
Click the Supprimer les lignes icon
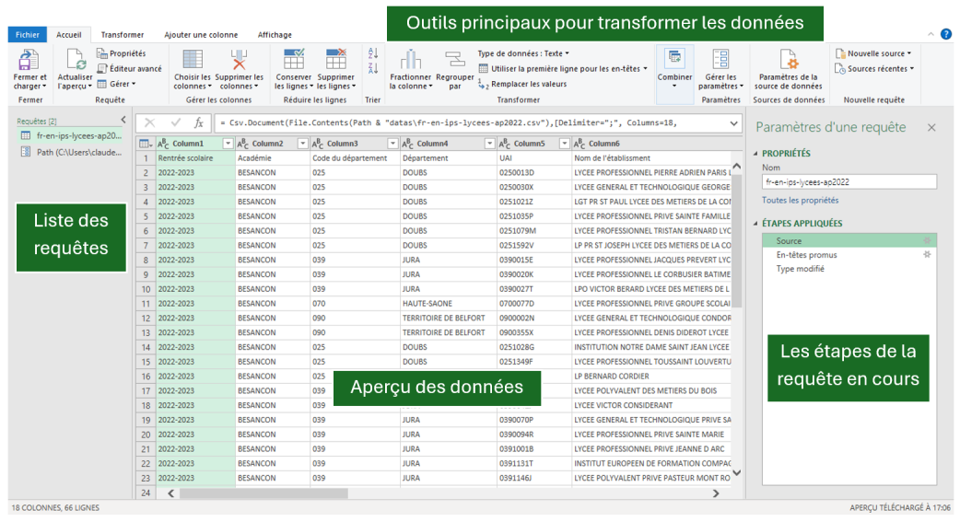coord(335,60)
